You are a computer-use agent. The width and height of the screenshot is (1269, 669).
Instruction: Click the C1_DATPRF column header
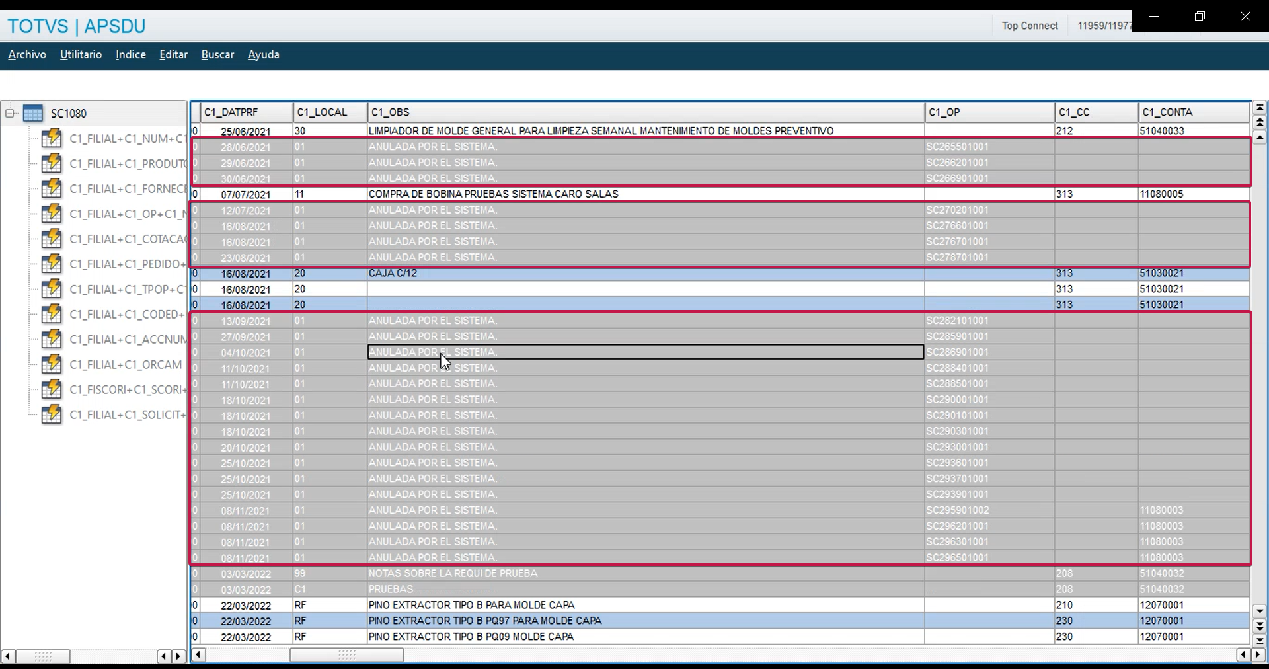247,112
